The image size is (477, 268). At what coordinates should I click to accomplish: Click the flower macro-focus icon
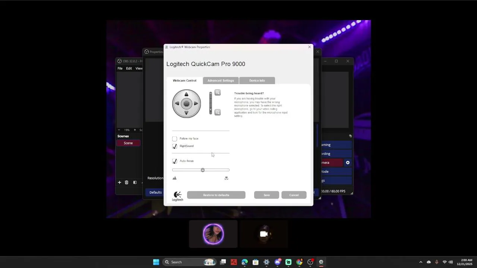226,178
